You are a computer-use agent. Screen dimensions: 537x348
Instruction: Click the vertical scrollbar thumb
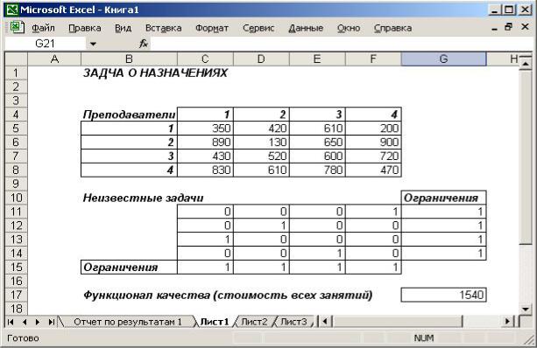tap(525, 157)
